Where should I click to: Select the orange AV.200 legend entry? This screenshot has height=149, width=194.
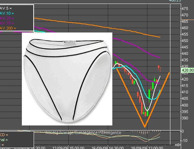(x=8, y=28)
